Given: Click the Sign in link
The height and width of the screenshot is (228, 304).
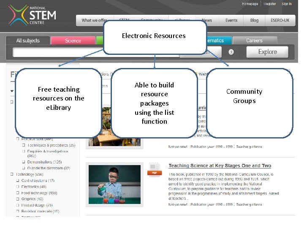Looking at the screenshot, I should tap(287, 4).
